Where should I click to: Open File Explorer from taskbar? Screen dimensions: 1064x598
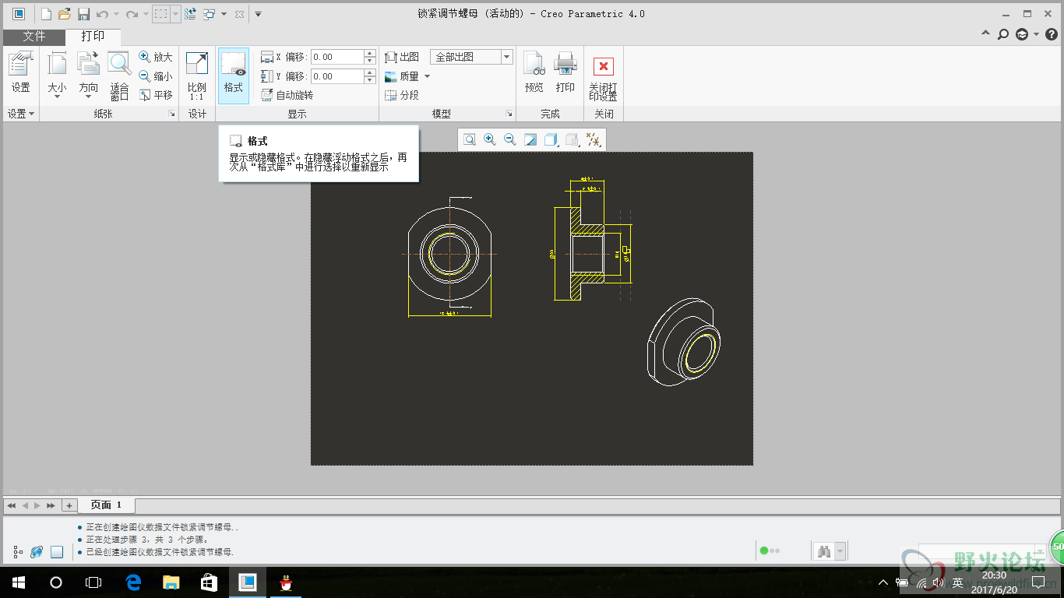171,582
